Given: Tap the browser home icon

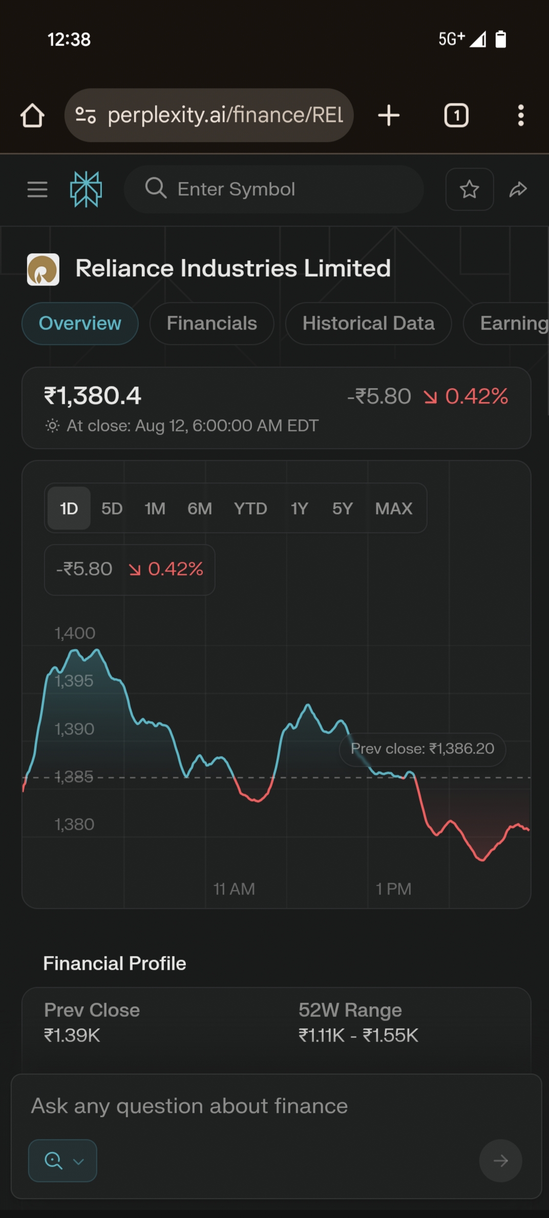Looking at the screenshot, I should [x=32, y=115].
